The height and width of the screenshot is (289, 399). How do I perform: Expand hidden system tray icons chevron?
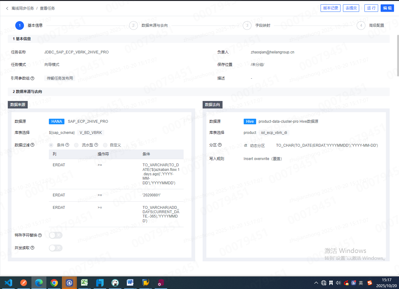[316, 283]
